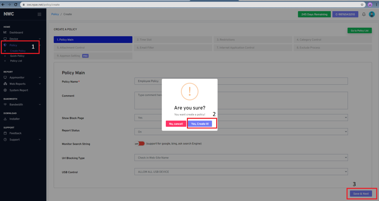Click the No, cancel! button
Image resolution: width=379 pixels, height=201 pixels.
pyautogui.click(x=176, y=124)
